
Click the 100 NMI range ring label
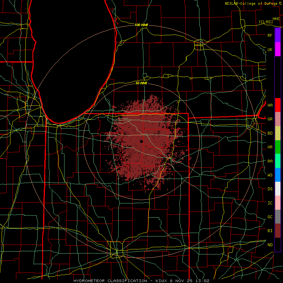pyautogui.click(x=141, y=25)
